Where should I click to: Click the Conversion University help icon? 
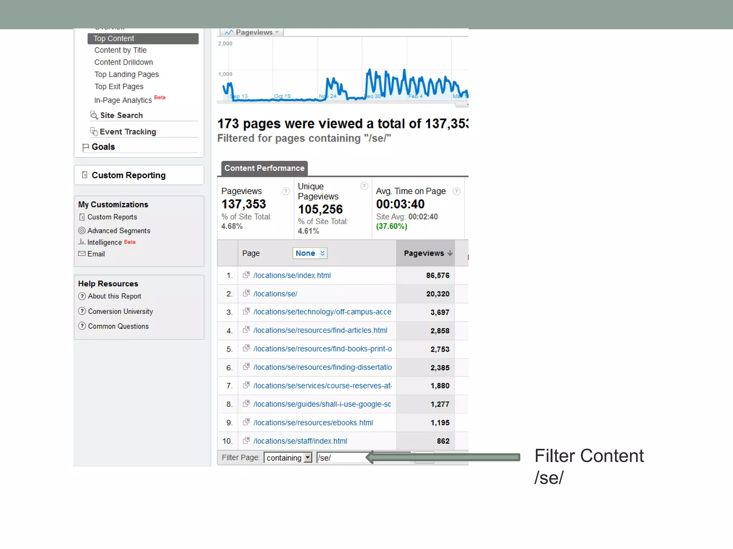[82, 311]
